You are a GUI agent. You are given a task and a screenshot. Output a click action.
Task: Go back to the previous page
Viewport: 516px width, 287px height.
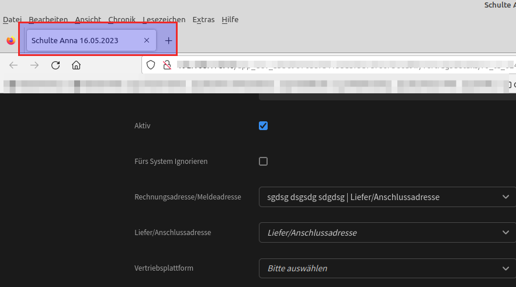point(14,65)
